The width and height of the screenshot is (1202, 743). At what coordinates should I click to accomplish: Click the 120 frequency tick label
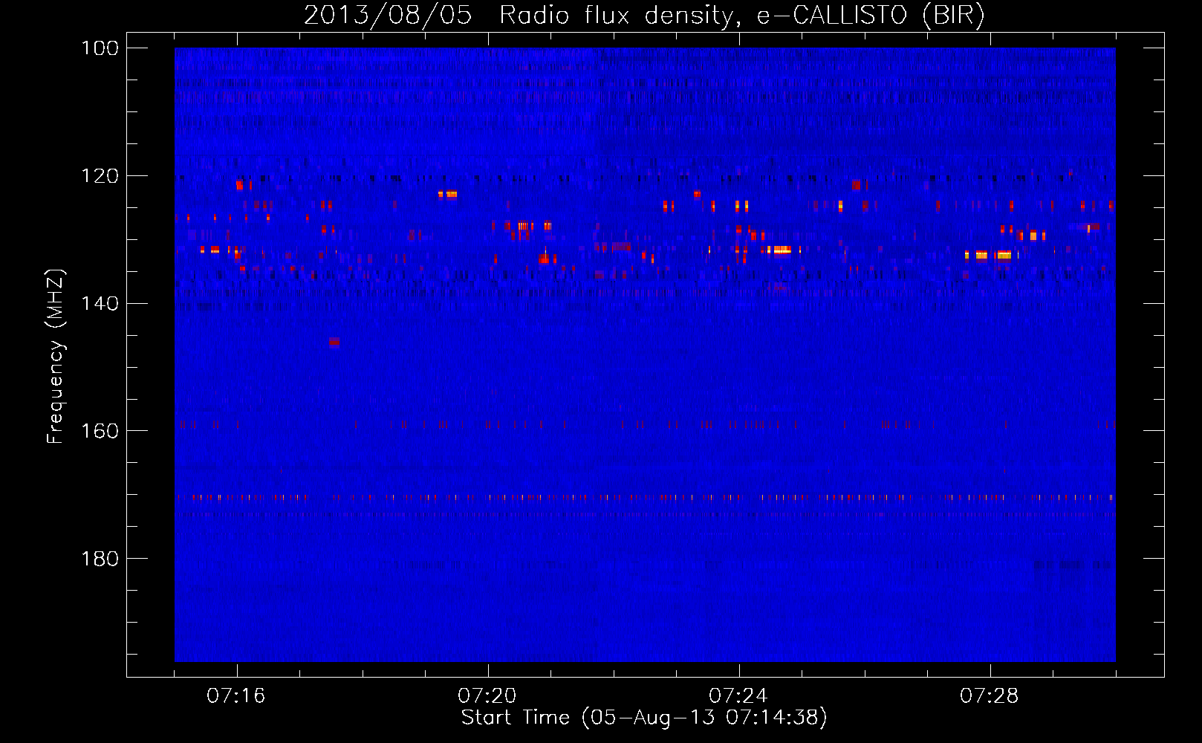(x=100, y=176)
